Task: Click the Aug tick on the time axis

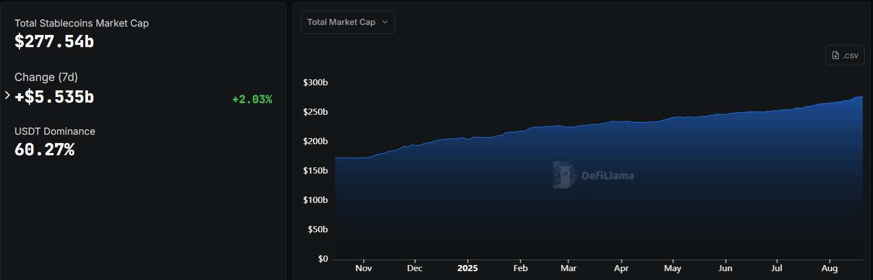Action: [x=829, y=268]
